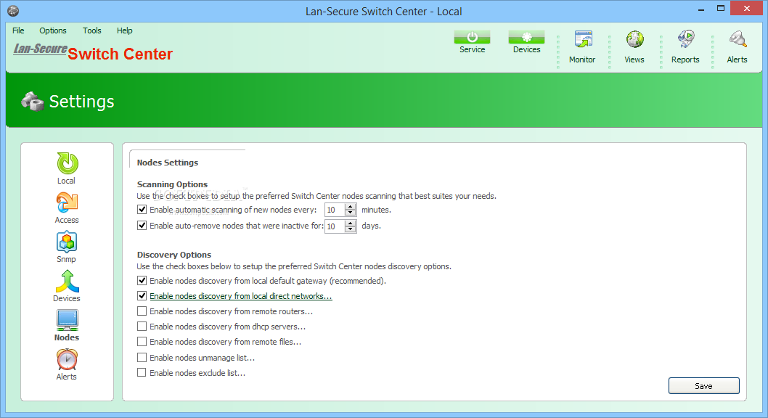768x418 pixels.
Task: Click the Service power button in toolbar
Action: pyautogui.click(x=472, y=37)
